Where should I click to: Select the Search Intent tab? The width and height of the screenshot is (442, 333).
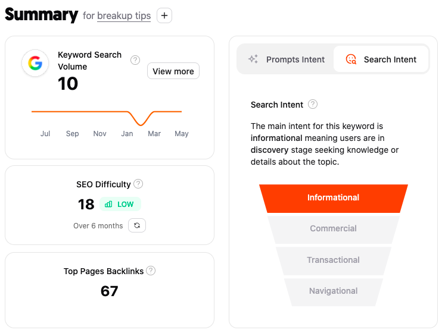pyautogui.click(x=381, y=59)
